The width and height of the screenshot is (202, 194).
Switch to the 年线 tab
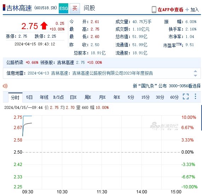[x=44, y=97]
